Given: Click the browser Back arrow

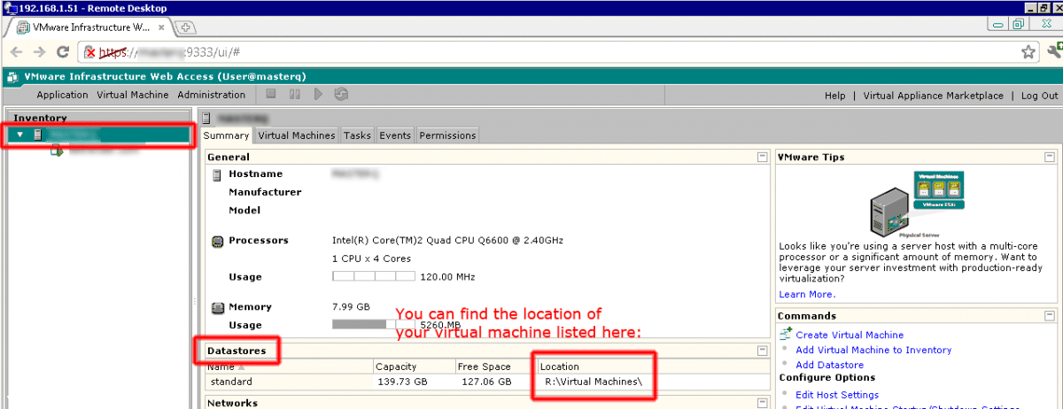Looking at the screenshot, I should click(16, 52).
